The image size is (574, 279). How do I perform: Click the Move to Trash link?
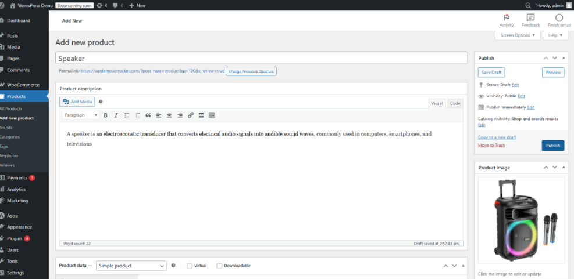click(x=491, y=145)
